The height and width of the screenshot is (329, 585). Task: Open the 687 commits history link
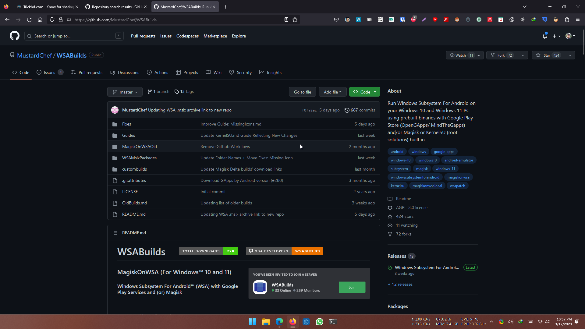pyautogui.click(x=360, y=110)
